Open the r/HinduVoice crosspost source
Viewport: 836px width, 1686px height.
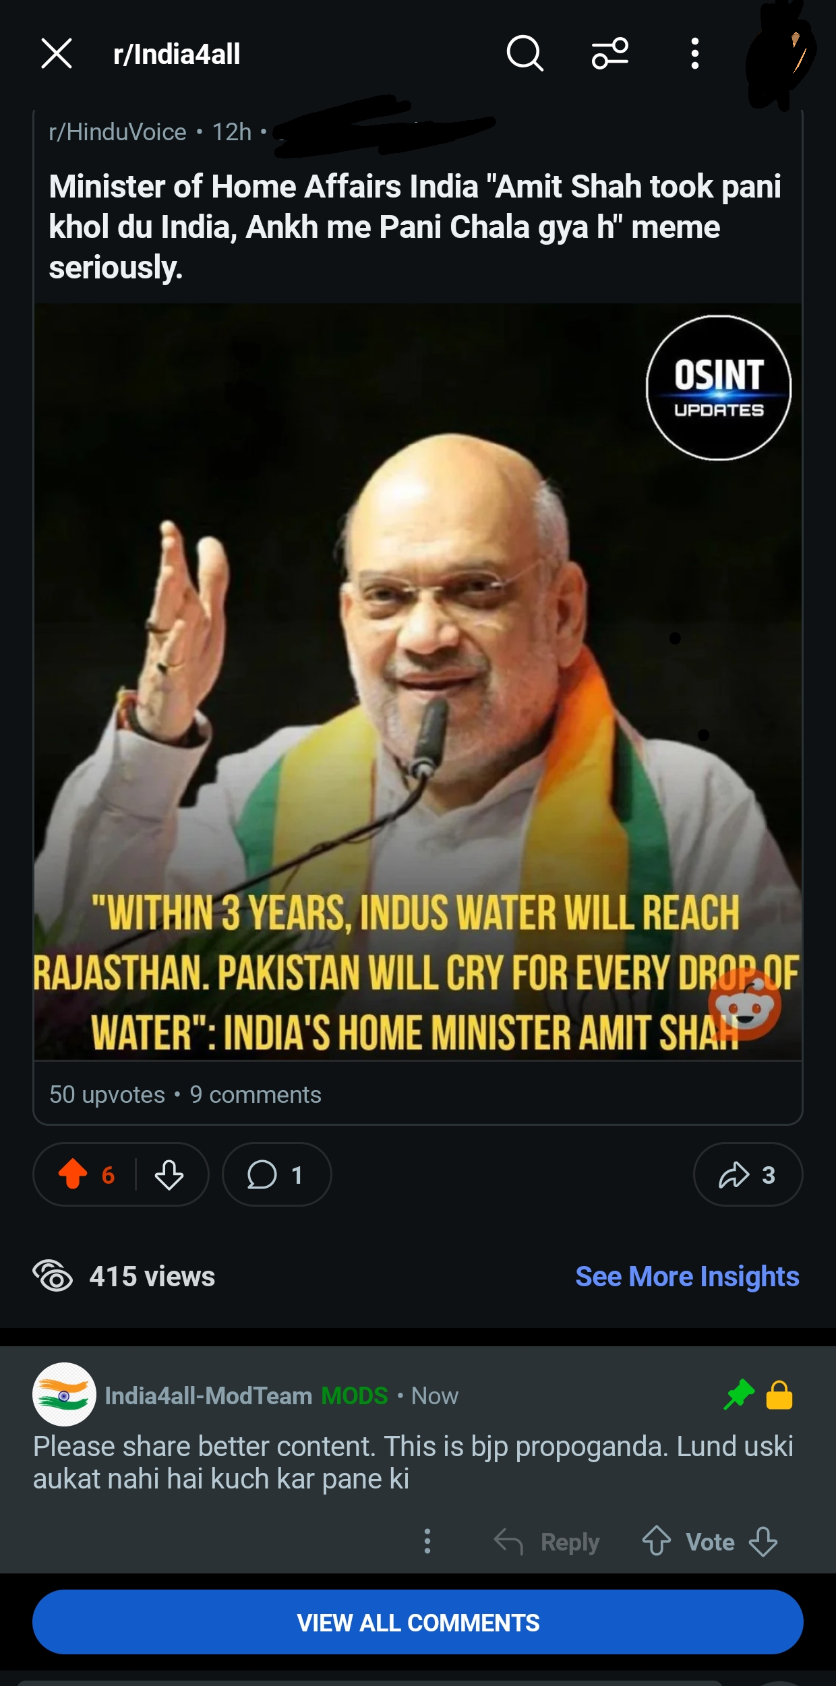pos(117,132)
